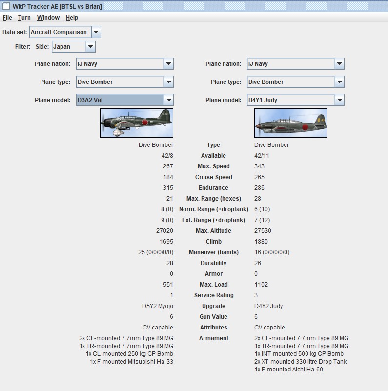Click 1x INT-mounted 500 kg GP Bomb
388x391 pixels.
click(299, 354)
